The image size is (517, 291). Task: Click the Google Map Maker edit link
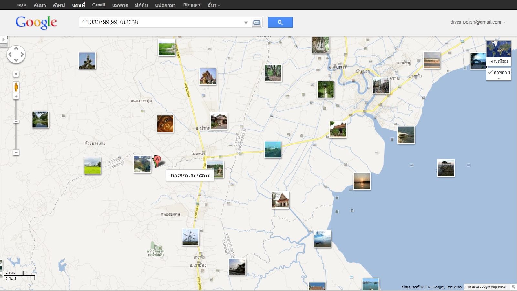[487, 287]
